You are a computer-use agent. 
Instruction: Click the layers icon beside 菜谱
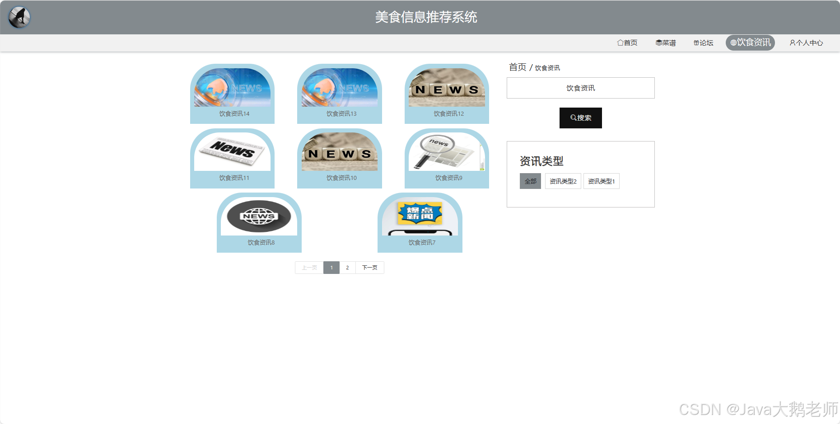[x=658, y=42]
